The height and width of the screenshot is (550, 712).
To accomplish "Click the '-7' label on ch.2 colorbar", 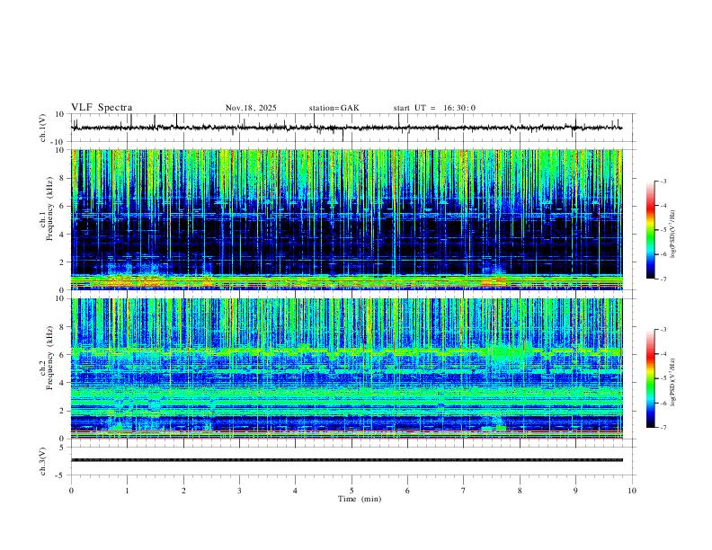I will coord(663,427).
